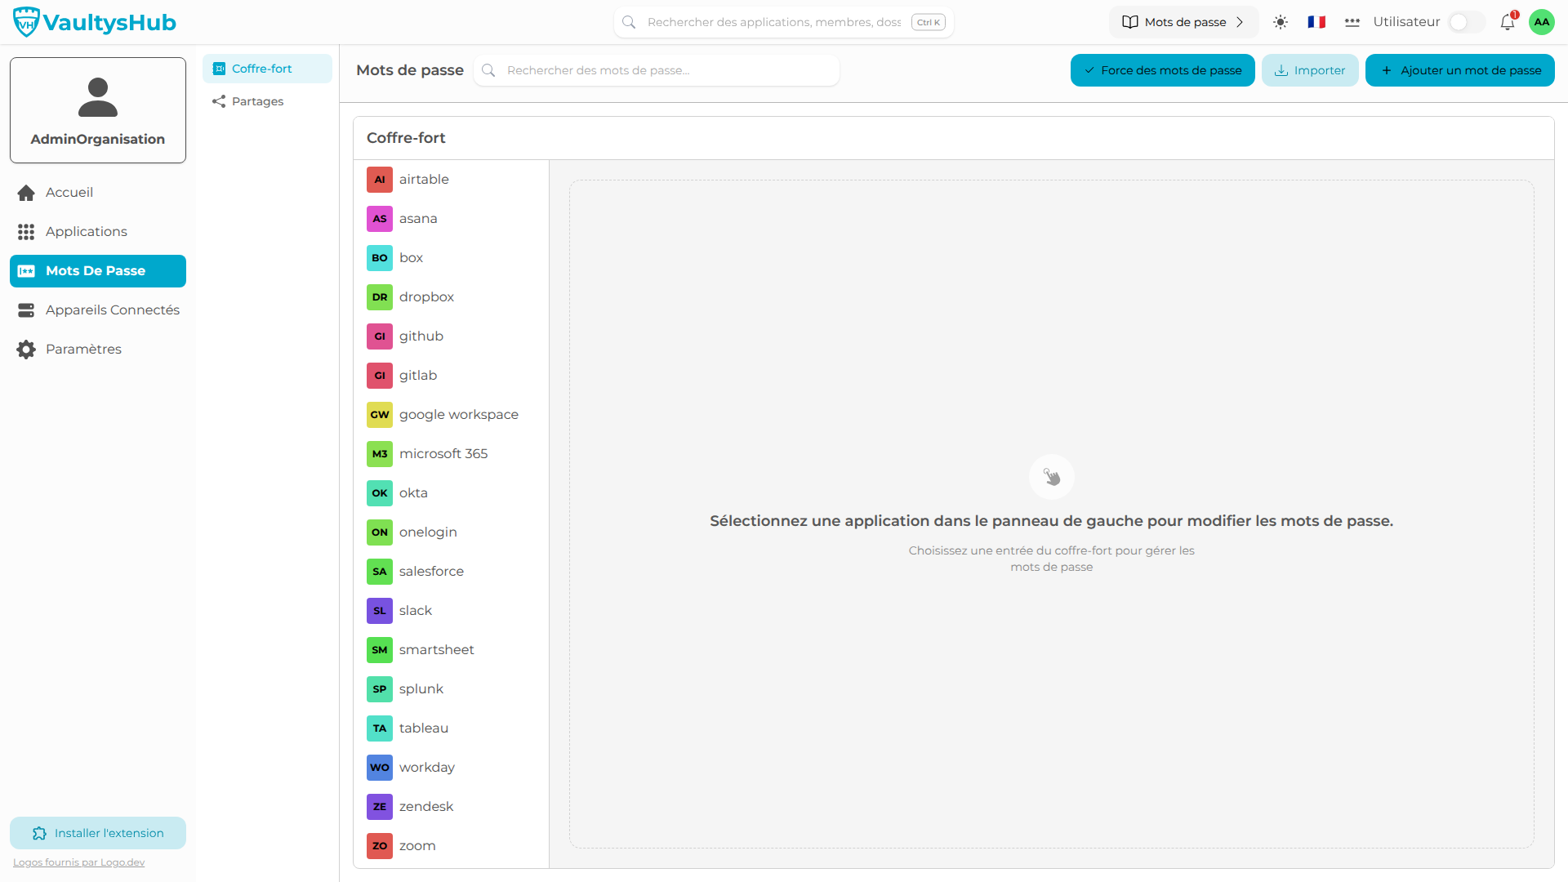Click the DR dropbox icon
The width and height of the screenshot is (1568, 882).
pyautogui.click(x=380, y=297)
